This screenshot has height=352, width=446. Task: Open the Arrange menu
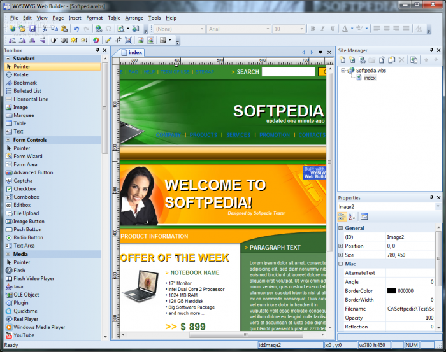(134, 18)
